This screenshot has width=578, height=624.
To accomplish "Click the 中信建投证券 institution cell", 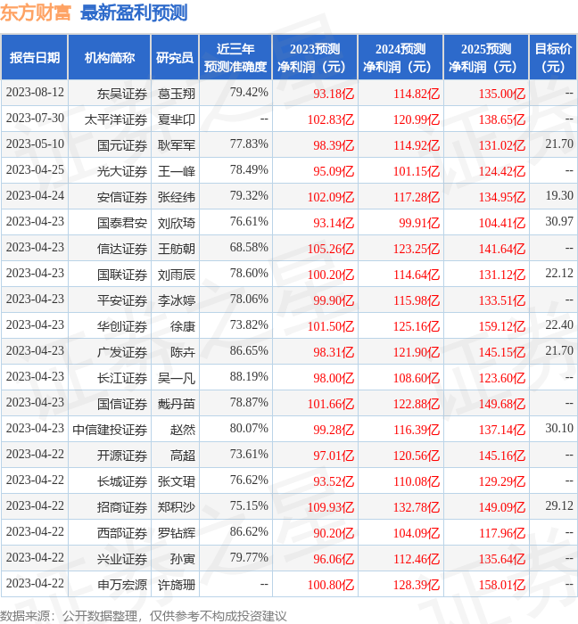I will (110, 431).
